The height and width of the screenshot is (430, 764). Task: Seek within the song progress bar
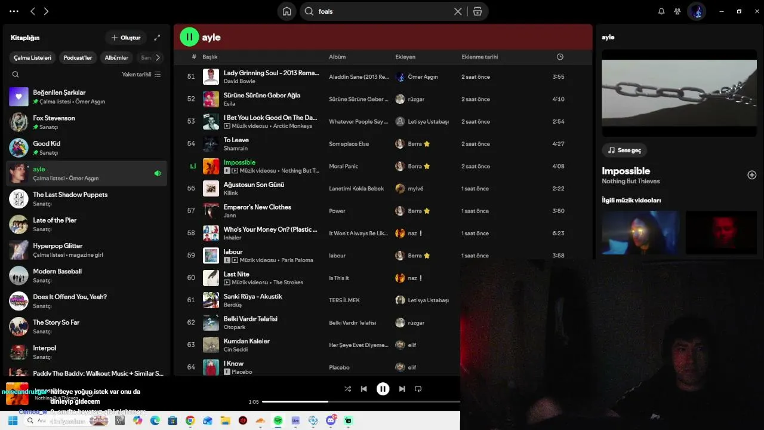point(361,402)
